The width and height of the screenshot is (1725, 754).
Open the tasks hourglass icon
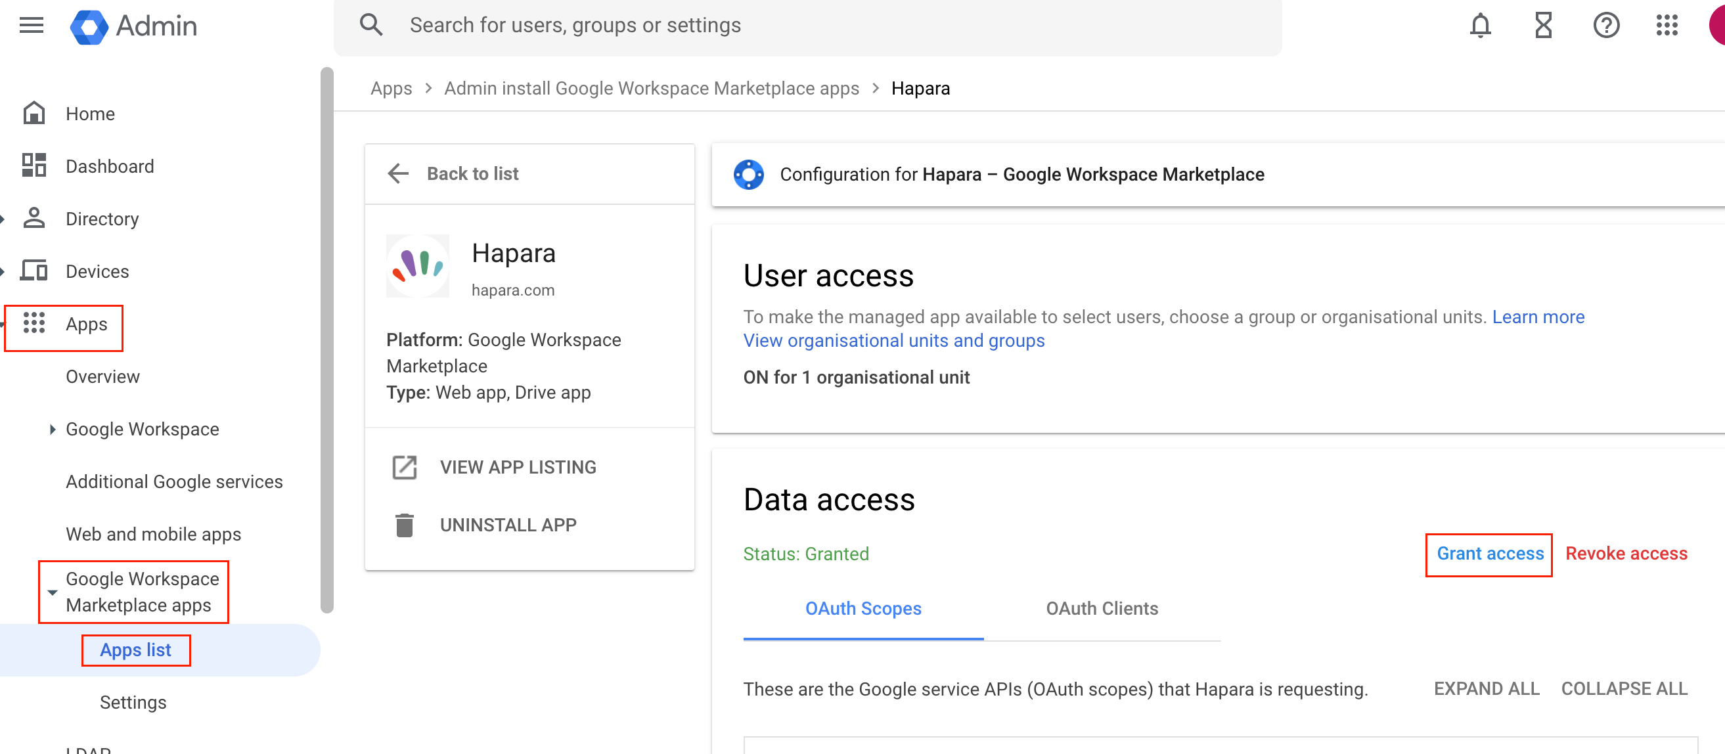point(1543,26)
